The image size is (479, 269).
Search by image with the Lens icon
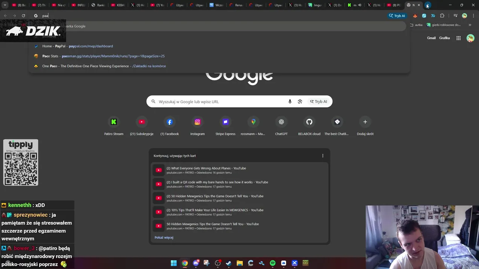[300, 102]
